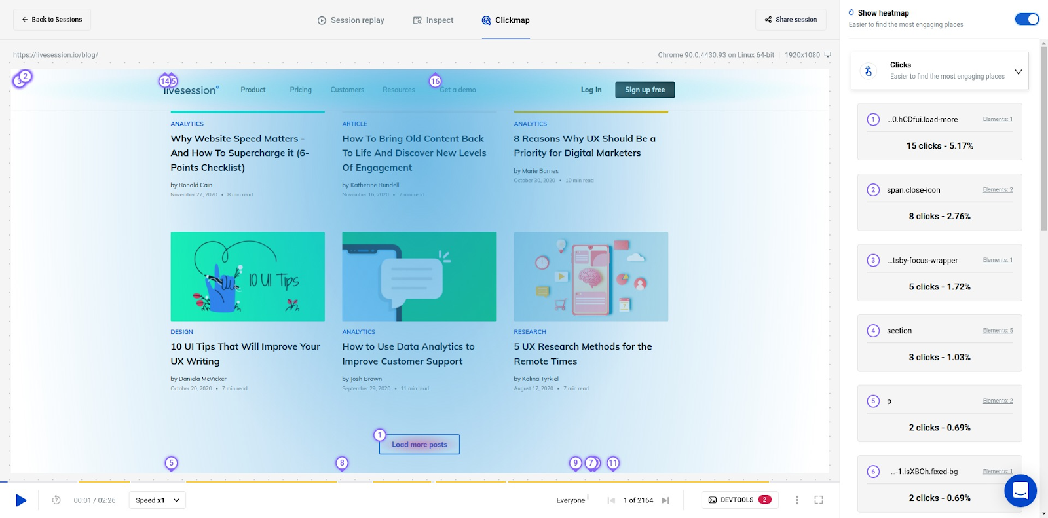Expand the Clicks dropdown chevron
The width and height of the screenshot is (1048, 518).
point(1018,71)
